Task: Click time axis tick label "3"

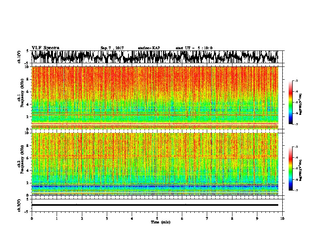Action: point(107,219)
